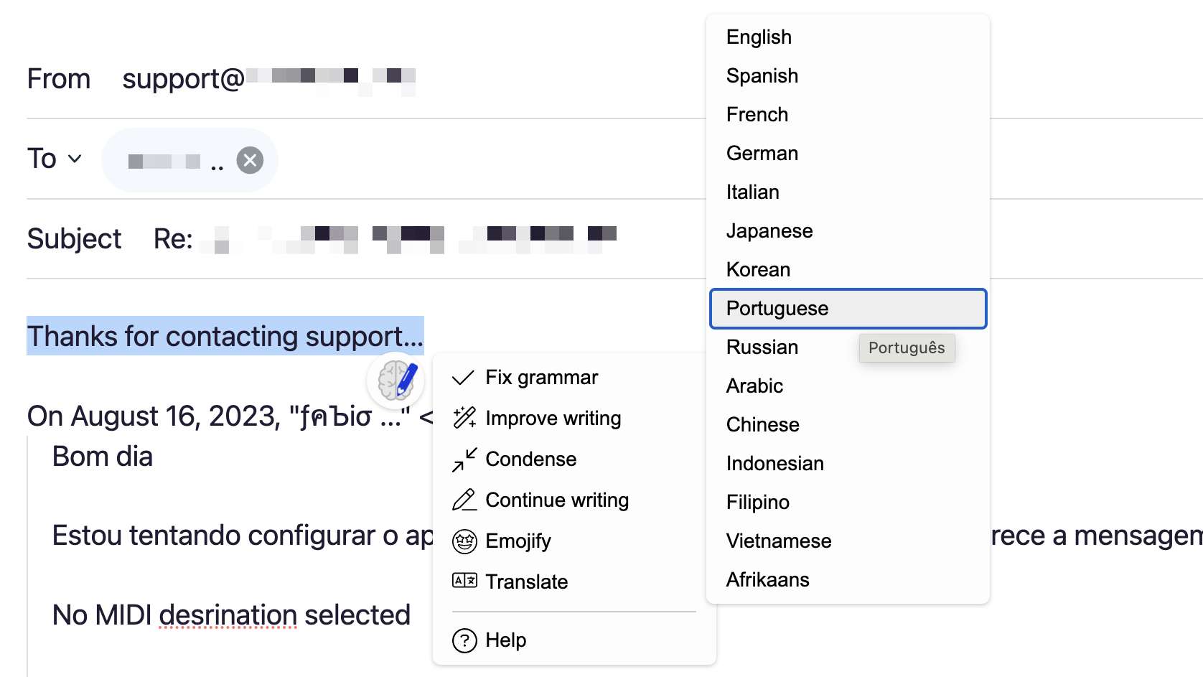Open the AI writing assistant brain icon
Viewport: 1203px width, 677px height.
tap(395, 381)
